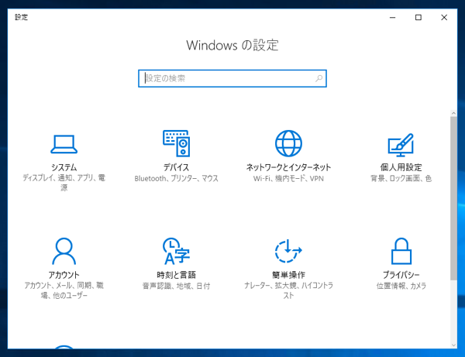This screenshot has width=465, height=357.
Task: Select the デバイス heading text
Action: coord(176,167)
